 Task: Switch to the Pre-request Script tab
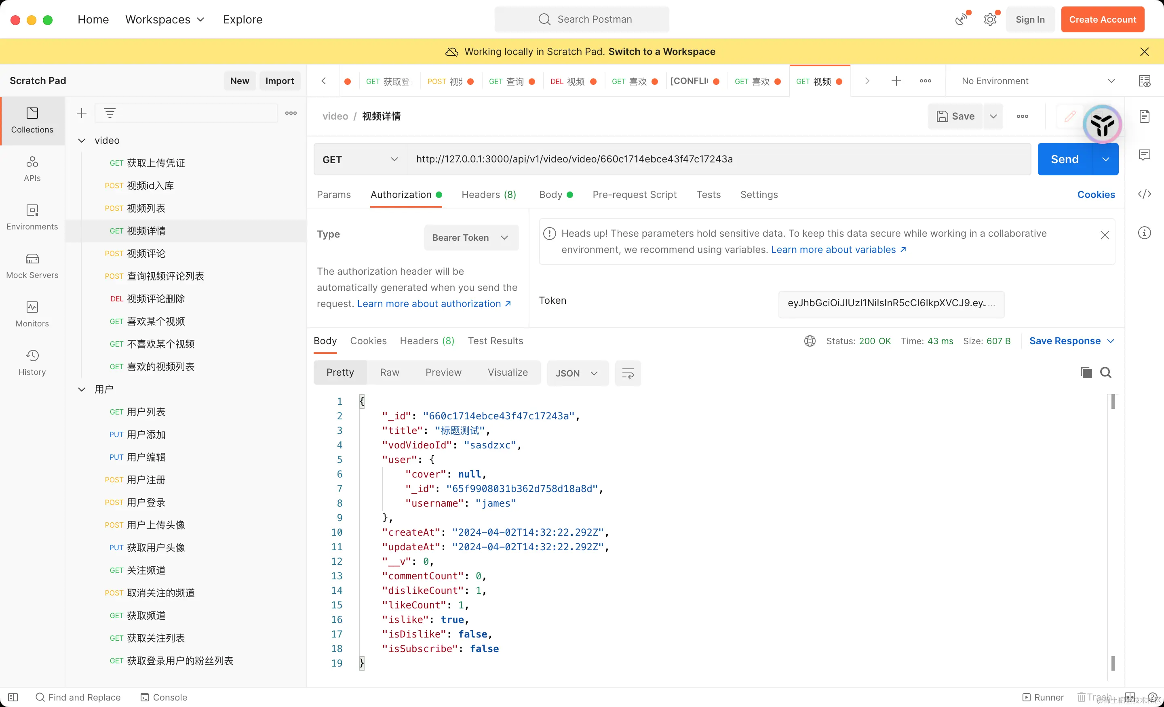(x=634, y=195)
